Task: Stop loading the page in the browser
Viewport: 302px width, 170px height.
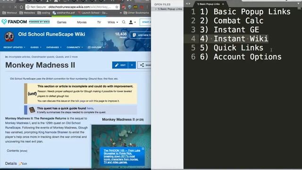Action: [x=16, y=7]
